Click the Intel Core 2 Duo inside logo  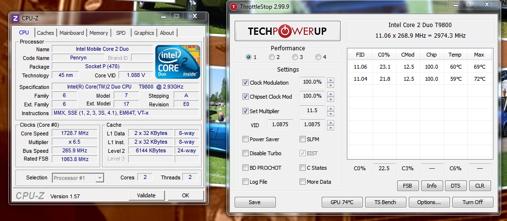pos(178,62)
